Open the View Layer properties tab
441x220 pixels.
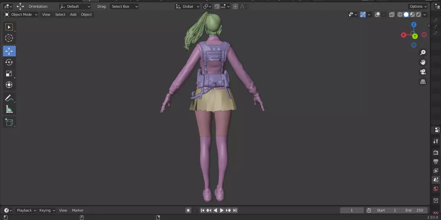click(x=436, y=170)
